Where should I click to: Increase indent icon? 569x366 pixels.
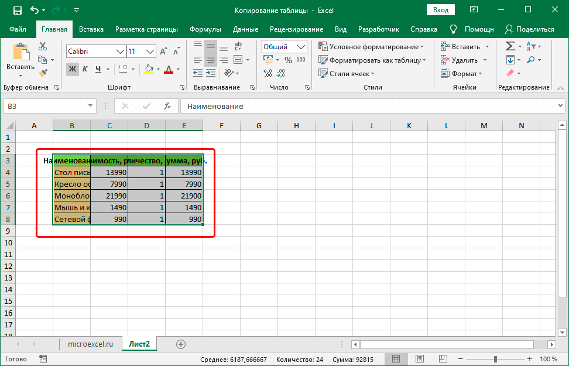pyautogui.click(x=211, y=73)
